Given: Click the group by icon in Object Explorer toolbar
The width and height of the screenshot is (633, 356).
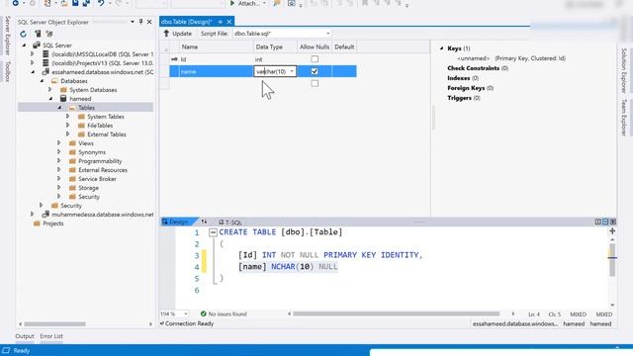Looking at the screenshot, I should (49, 34).
